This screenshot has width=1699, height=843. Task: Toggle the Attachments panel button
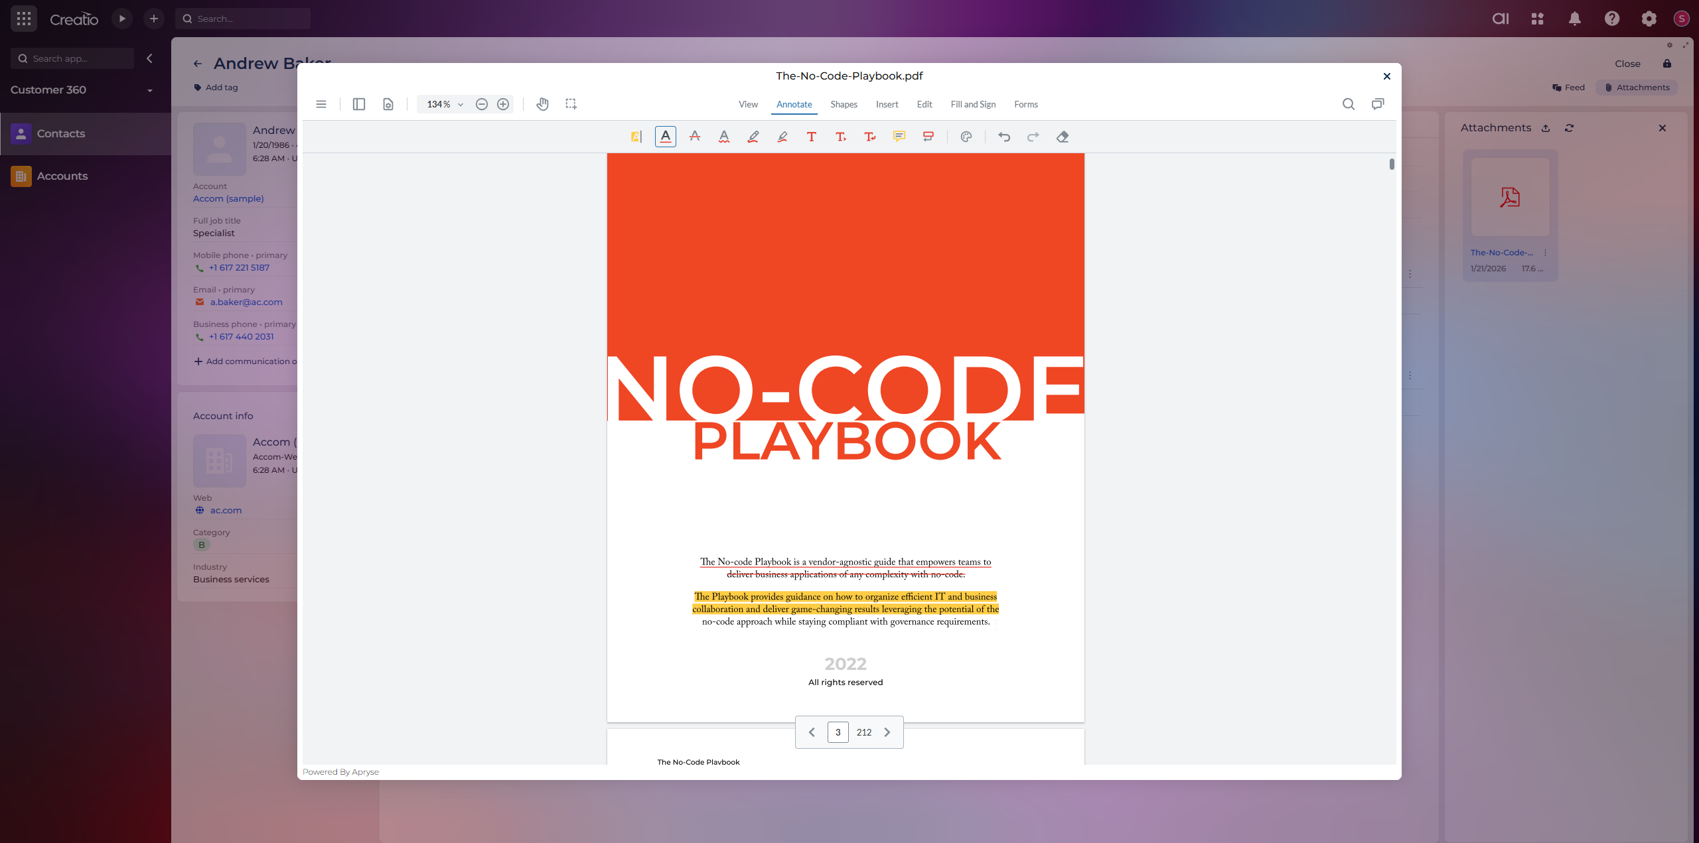click(x=1637, y=88)
